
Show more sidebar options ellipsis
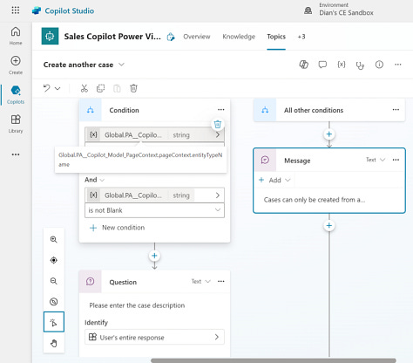pyautogui.click(x=16, y=154)
